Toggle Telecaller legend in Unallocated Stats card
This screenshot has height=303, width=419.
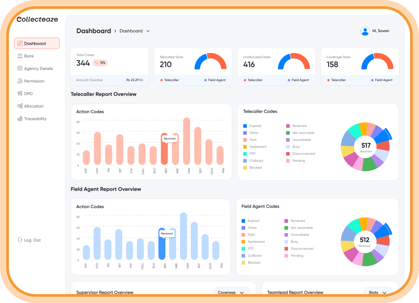253,80
